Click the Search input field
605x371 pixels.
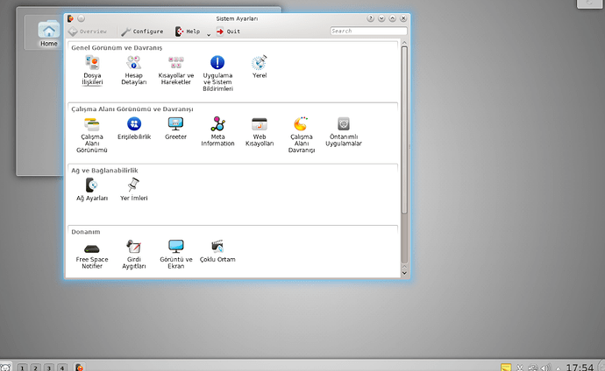[x=364, y=31]
